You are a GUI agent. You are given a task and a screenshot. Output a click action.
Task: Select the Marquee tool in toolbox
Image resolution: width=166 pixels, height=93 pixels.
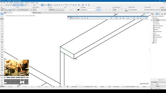click(x=2, y=16)
